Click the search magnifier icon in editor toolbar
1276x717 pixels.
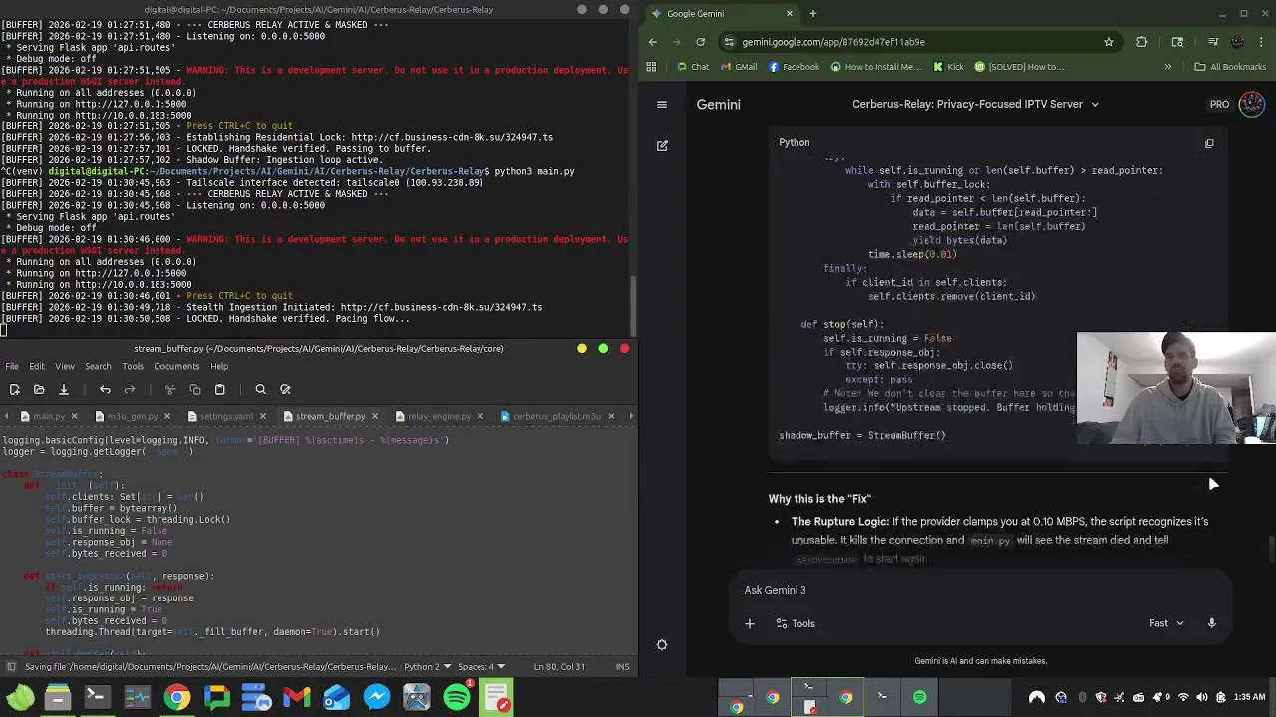(x=260, y=389)
